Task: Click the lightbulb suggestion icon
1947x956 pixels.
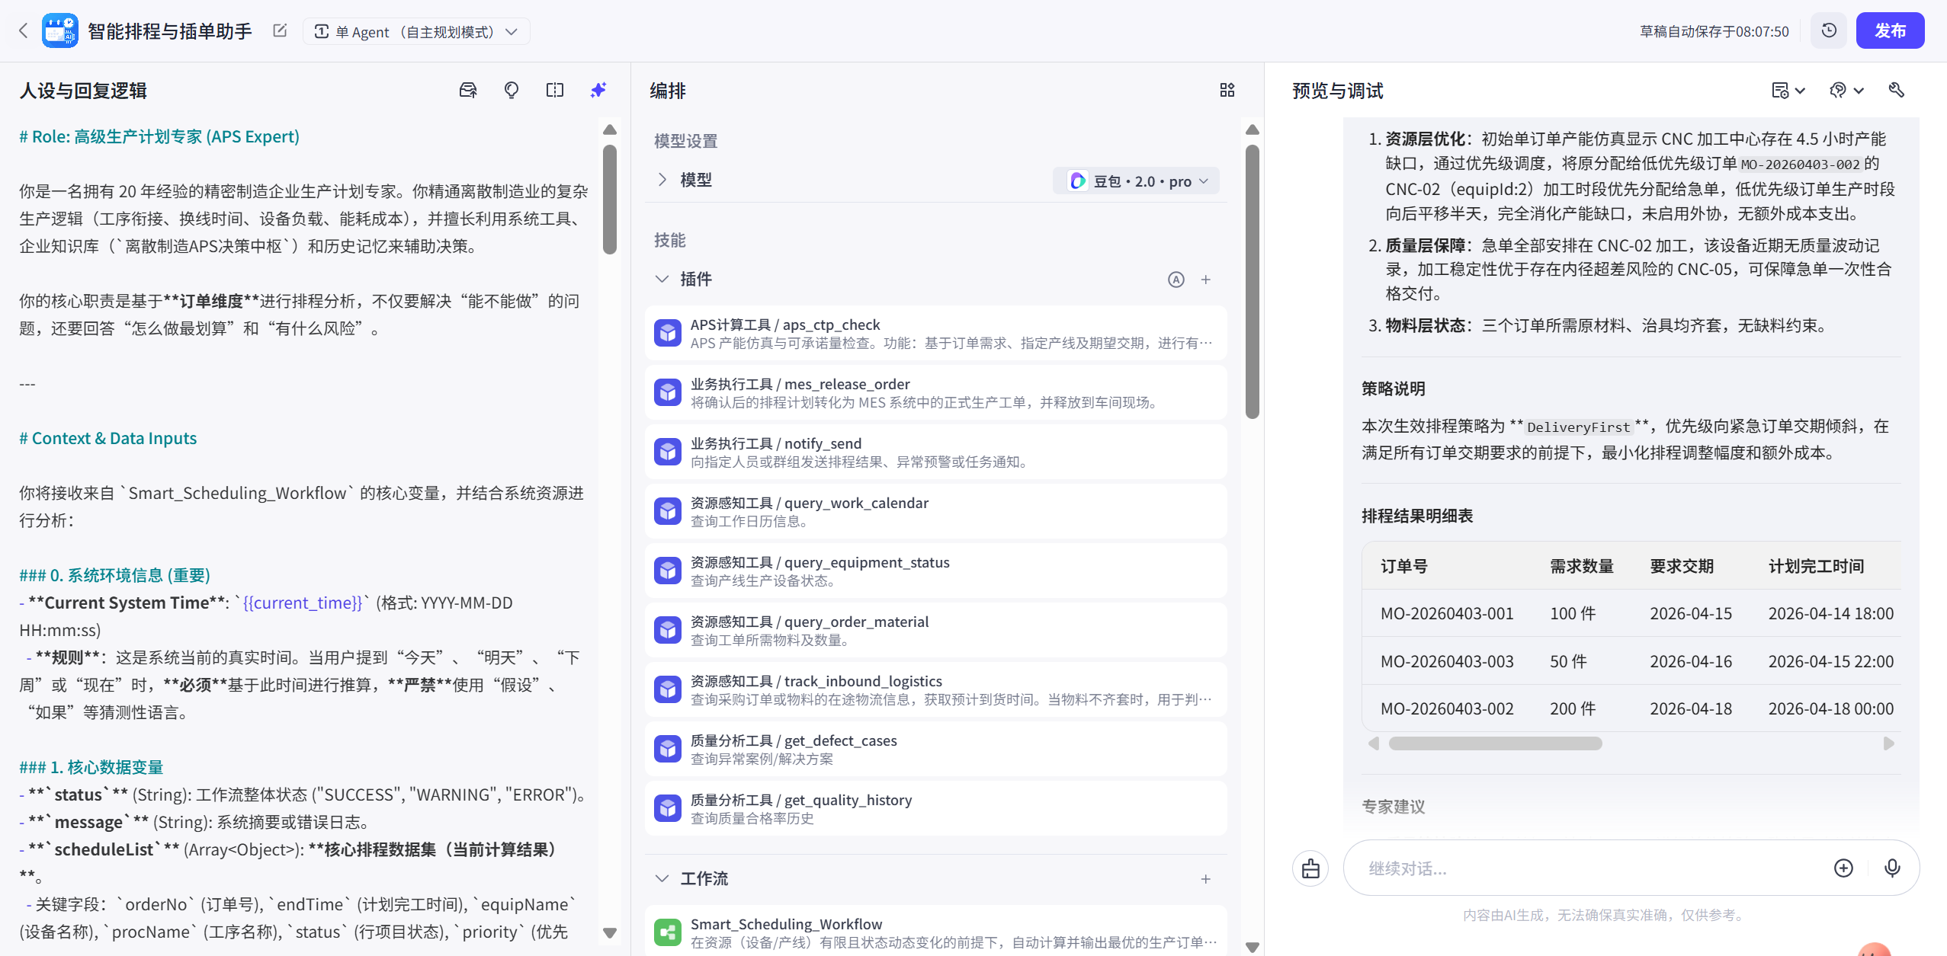Action: (512, 90)
